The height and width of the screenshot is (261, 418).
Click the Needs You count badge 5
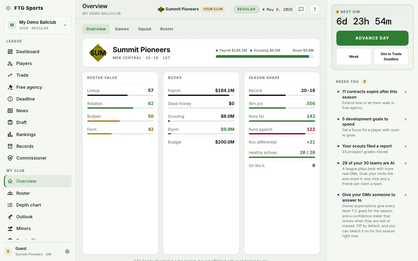365,82
